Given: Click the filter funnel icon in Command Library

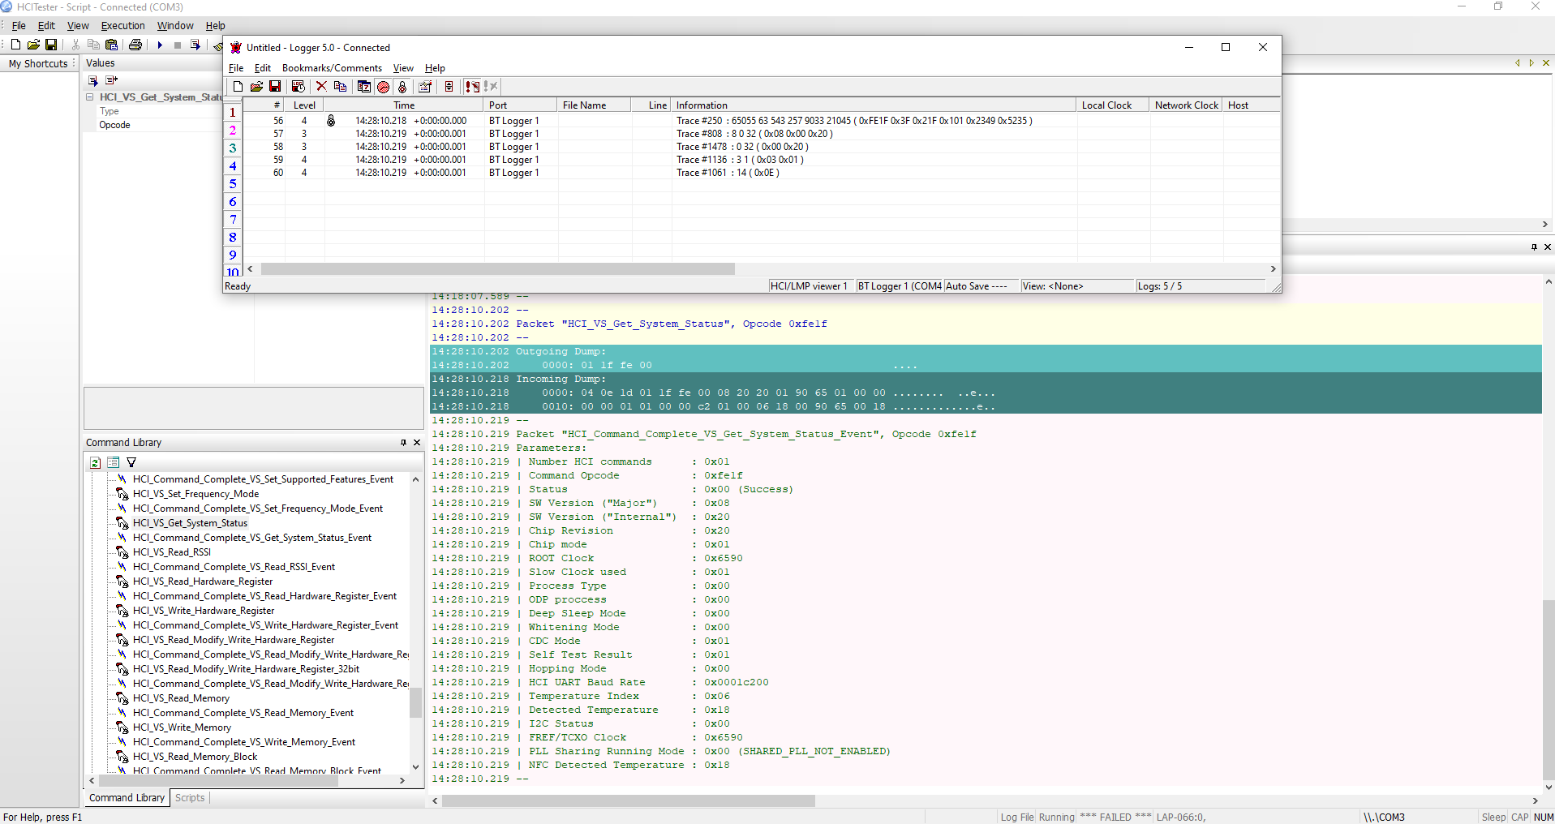Looking at the screenshot, I should point(131,462).
